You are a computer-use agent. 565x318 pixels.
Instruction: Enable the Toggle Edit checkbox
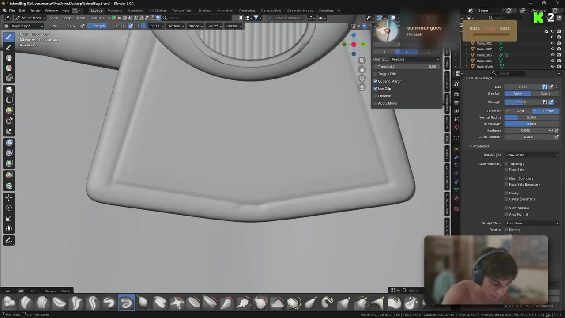tap(375, 74)
